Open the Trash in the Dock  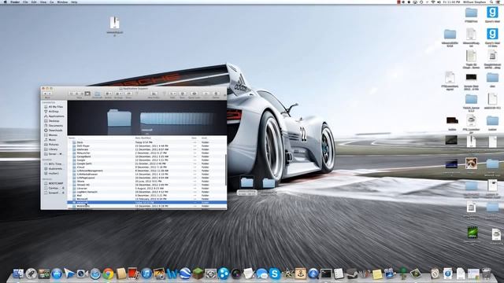(487, 274)
